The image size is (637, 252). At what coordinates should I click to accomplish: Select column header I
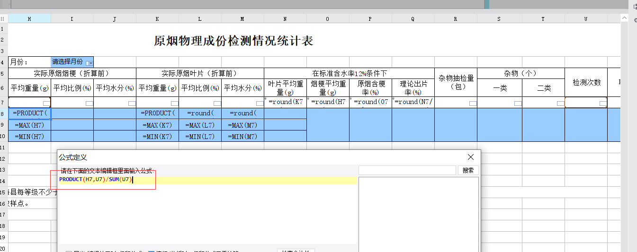click(x=72, y=18)
